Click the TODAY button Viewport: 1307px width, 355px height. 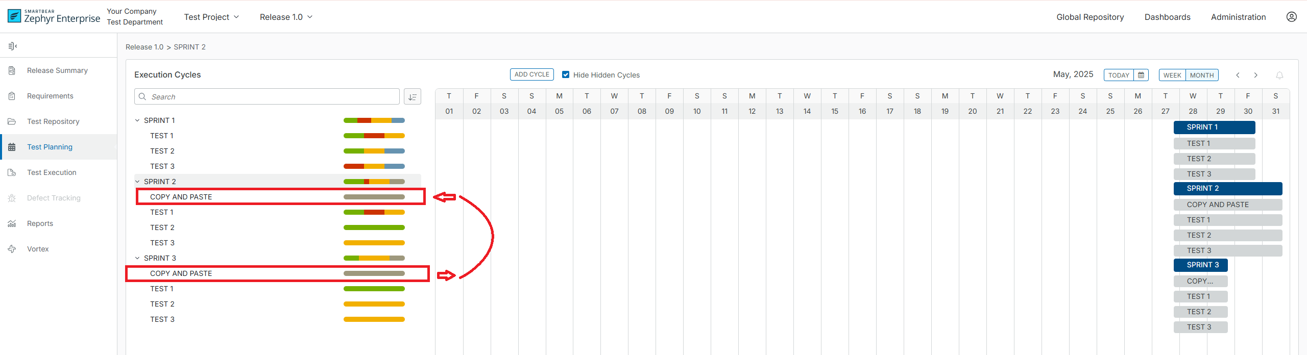coord(1118,75)
